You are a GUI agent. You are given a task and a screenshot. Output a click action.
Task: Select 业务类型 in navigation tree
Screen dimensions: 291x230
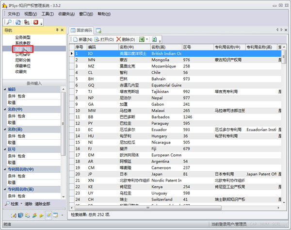pyautogui.click(x=23, y=37)
